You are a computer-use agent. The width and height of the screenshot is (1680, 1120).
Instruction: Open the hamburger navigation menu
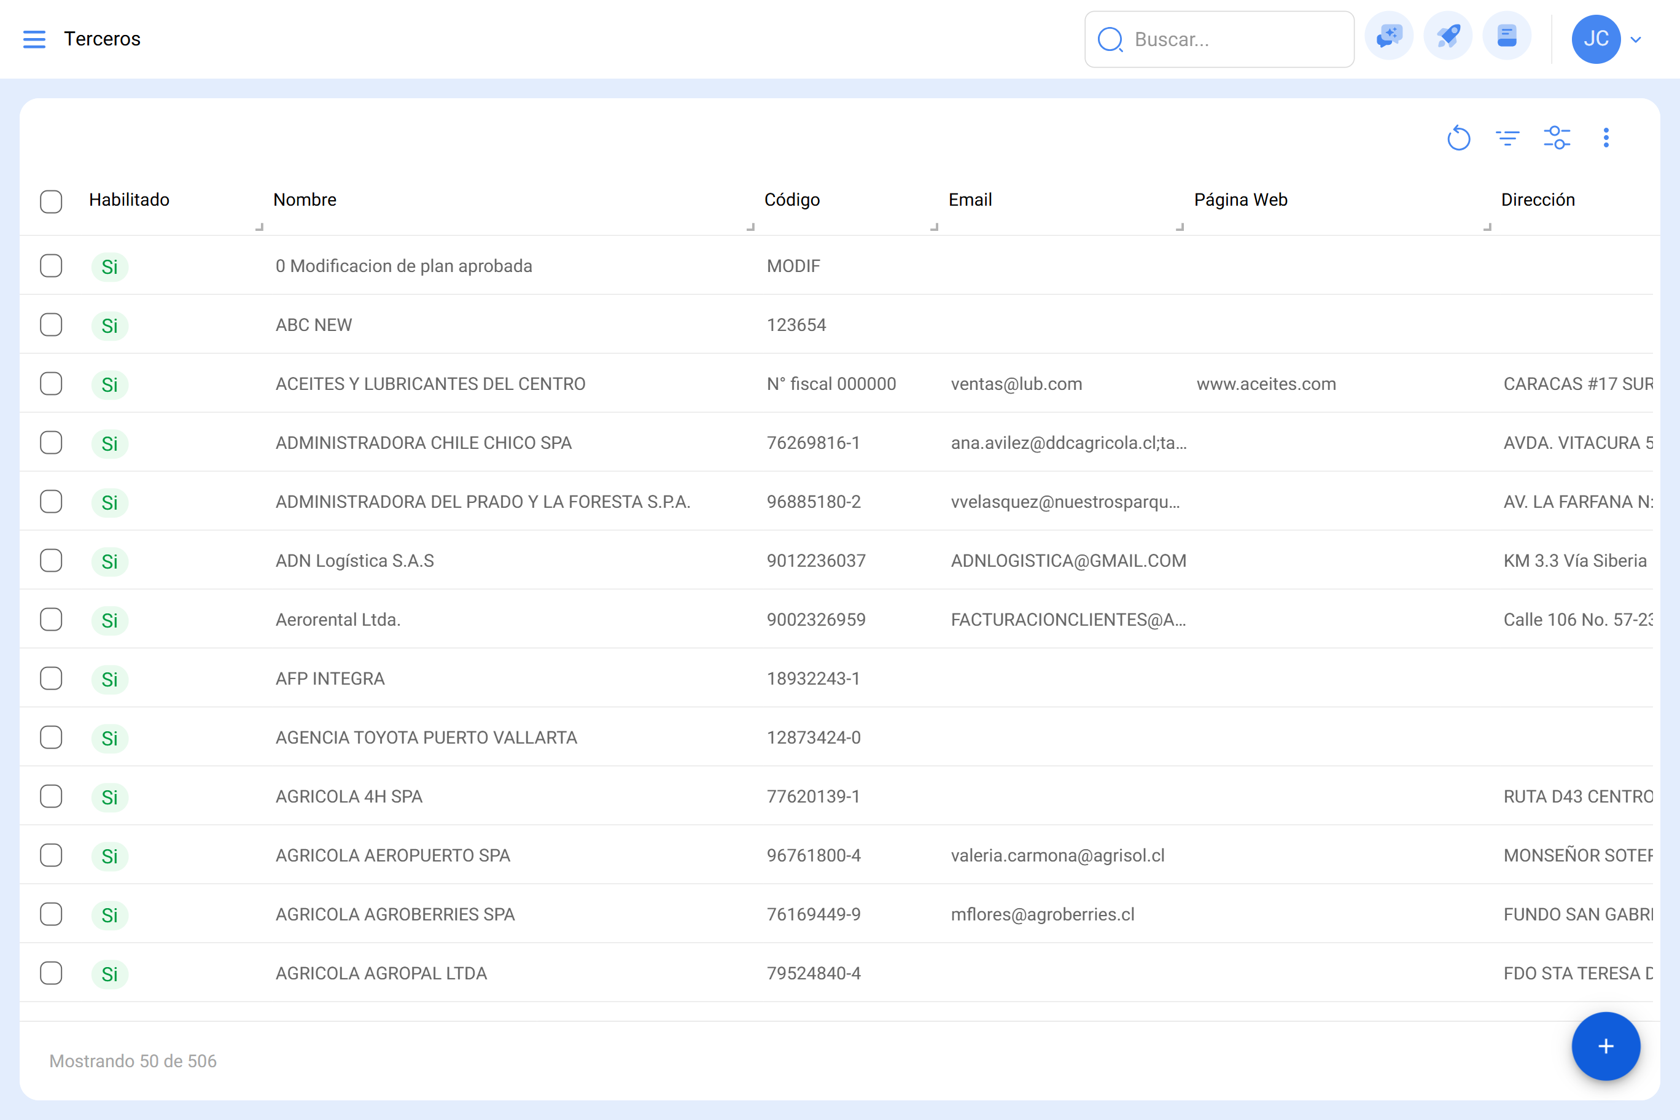(34, 39)
